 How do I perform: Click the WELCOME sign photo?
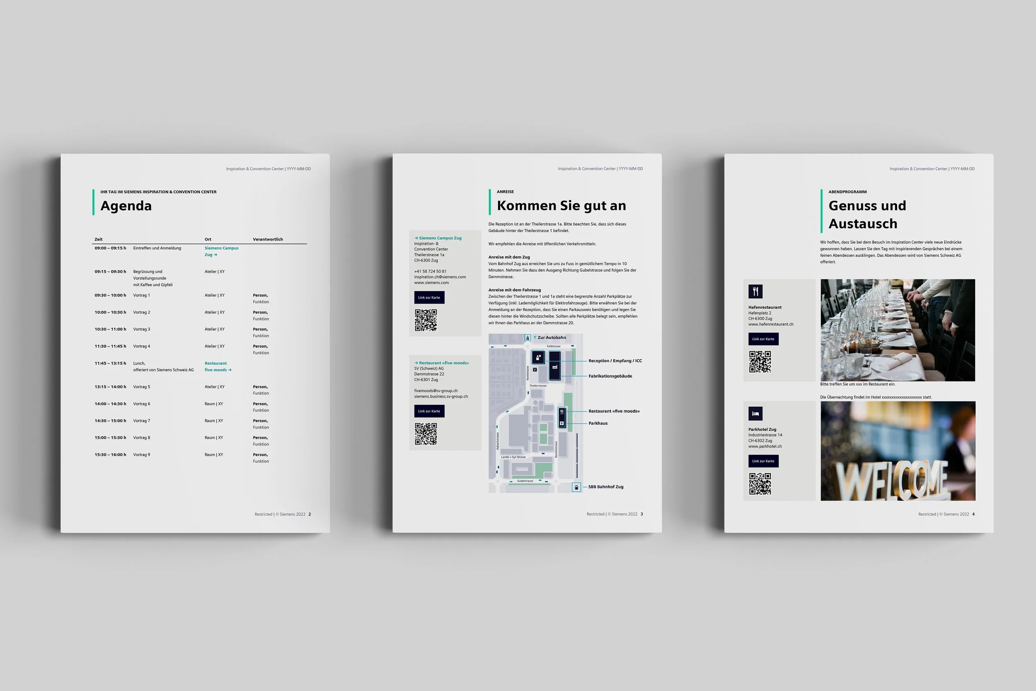click(x=898, y=451)
